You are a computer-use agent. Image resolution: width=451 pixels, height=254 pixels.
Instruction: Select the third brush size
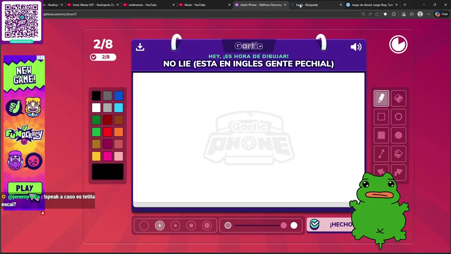tap(175, 225)
